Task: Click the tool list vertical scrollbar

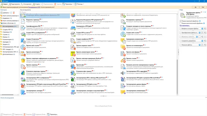Action: (x=177, y=77)
